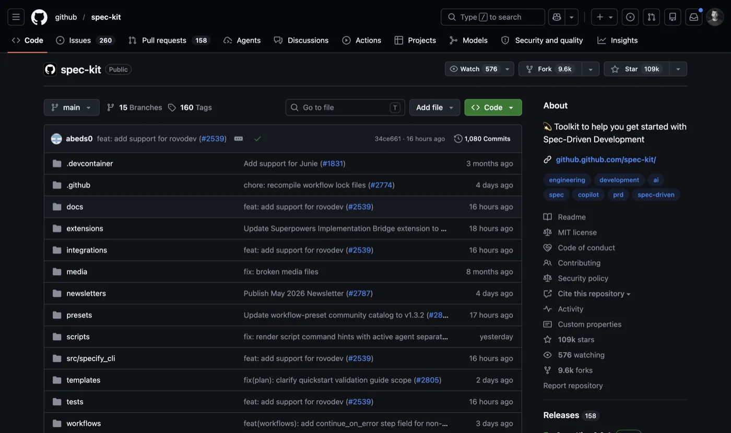Open the 1,080 Commits history
731x433 pixels.
(x=482, y=139)
